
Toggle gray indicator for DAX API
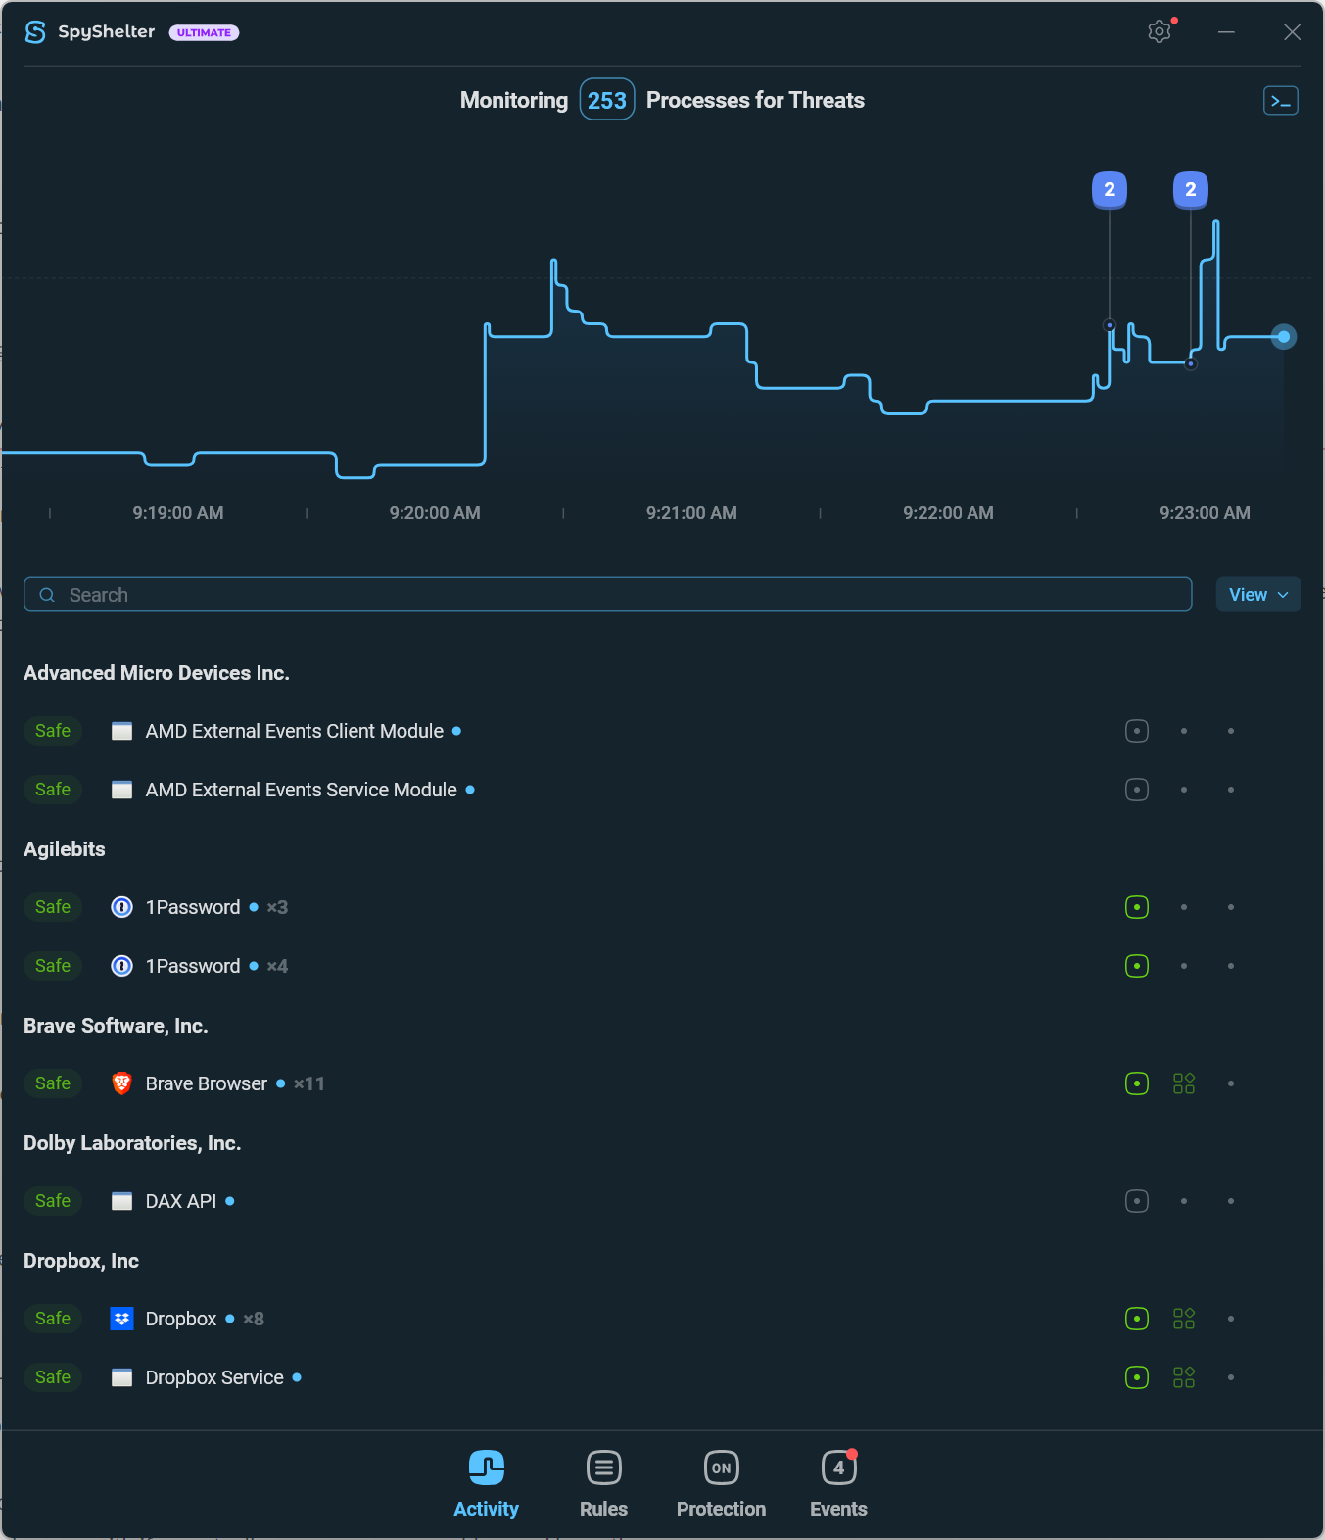(1137, 1201)
